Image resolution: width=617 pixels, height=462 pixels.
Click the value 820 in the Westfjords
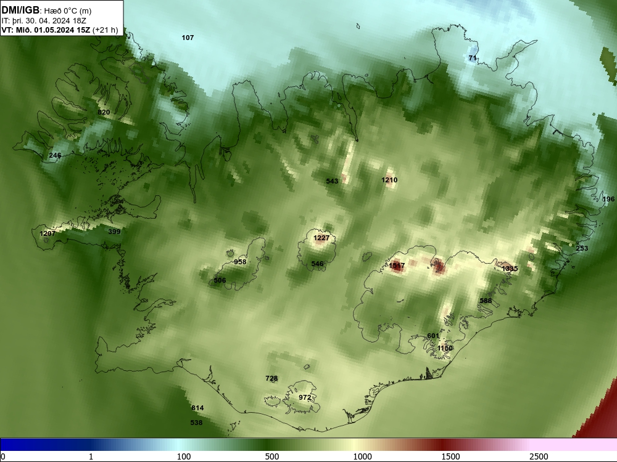tap(104, 112)
